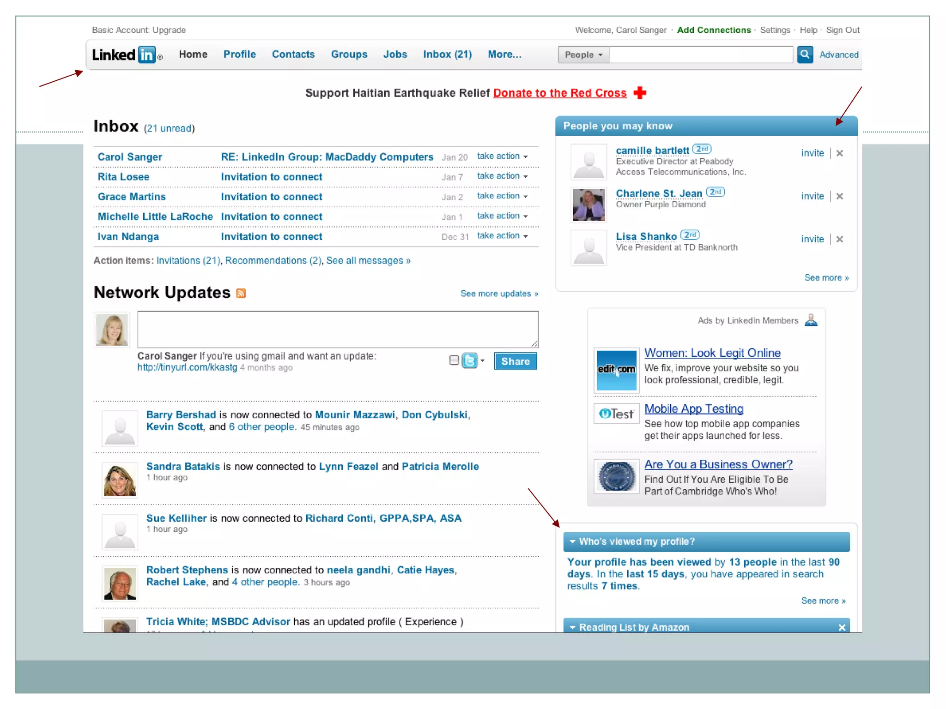Click the Twitter bird icon

(470, 361)
